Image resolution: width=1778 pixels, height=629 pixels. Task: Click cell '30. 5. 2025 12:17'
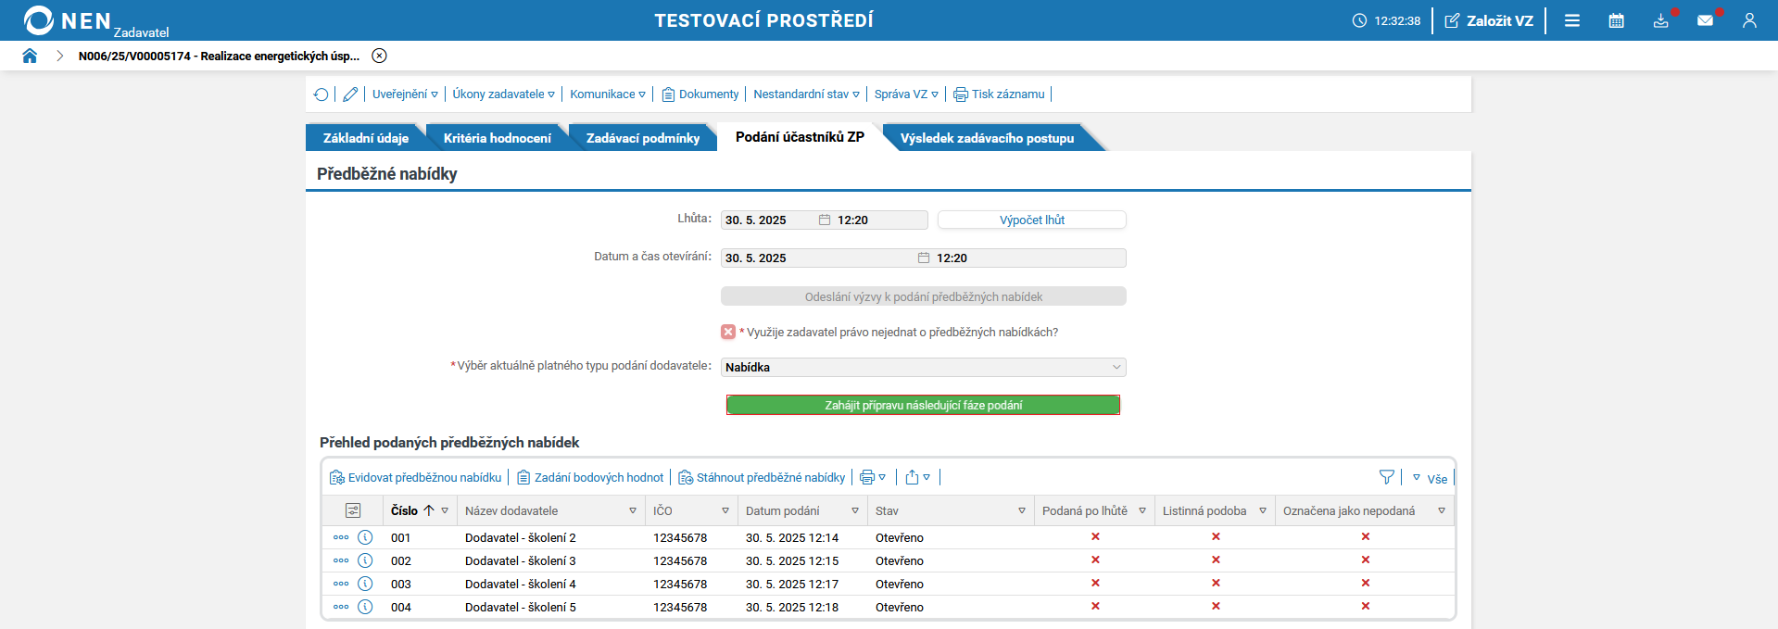coord(792,584)
